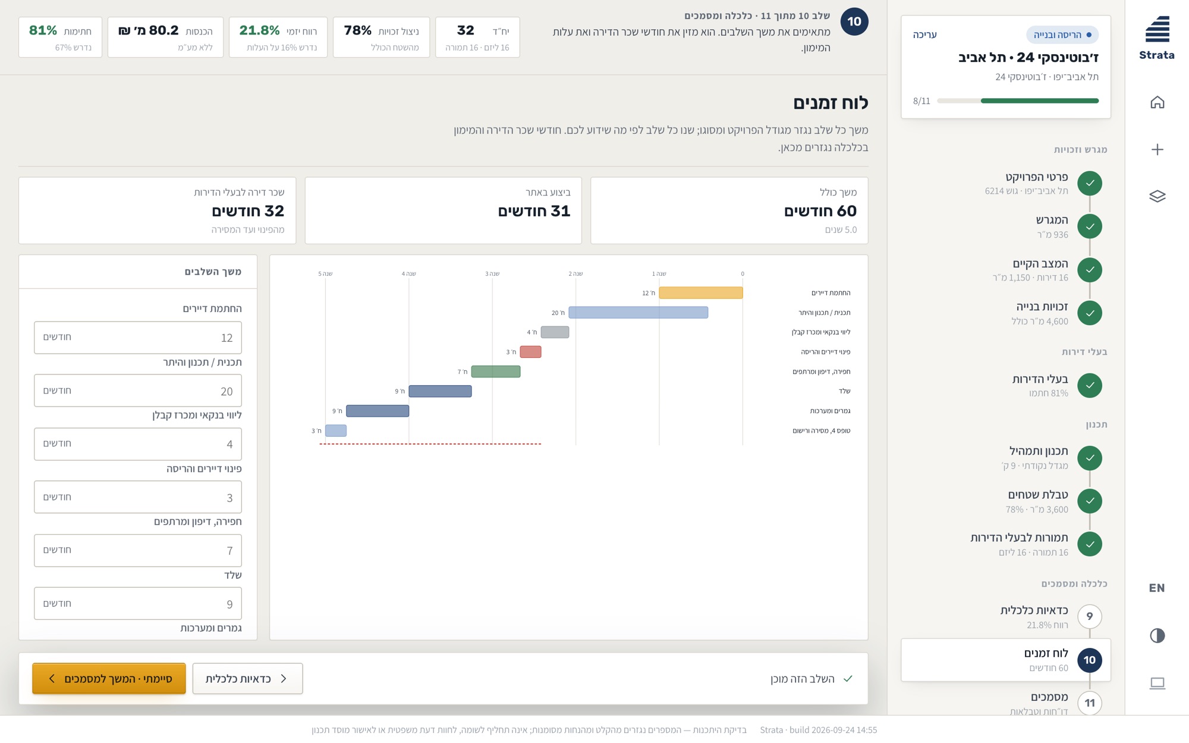Click the שלד Gantt bar

(x=440, y=391)
